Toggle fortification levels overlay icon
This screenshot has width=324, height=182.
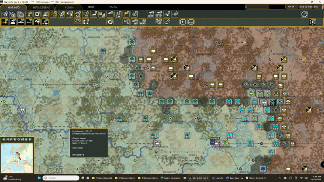[x=45, y=14]
